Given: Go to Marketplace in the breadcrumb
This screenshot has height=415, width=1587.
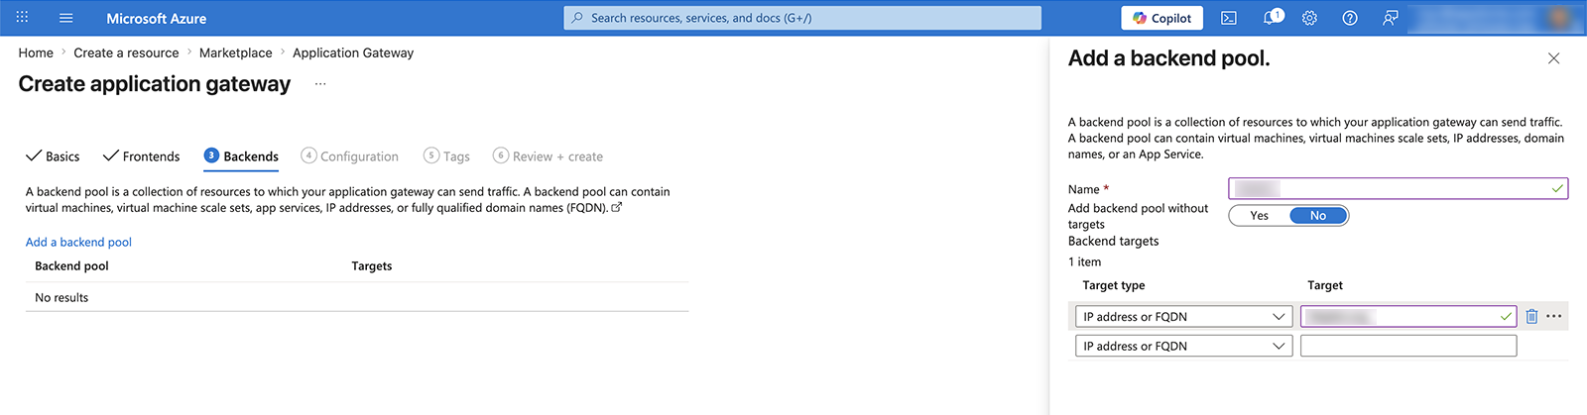Looking at the screenshot, I should (x=235, y=52).
